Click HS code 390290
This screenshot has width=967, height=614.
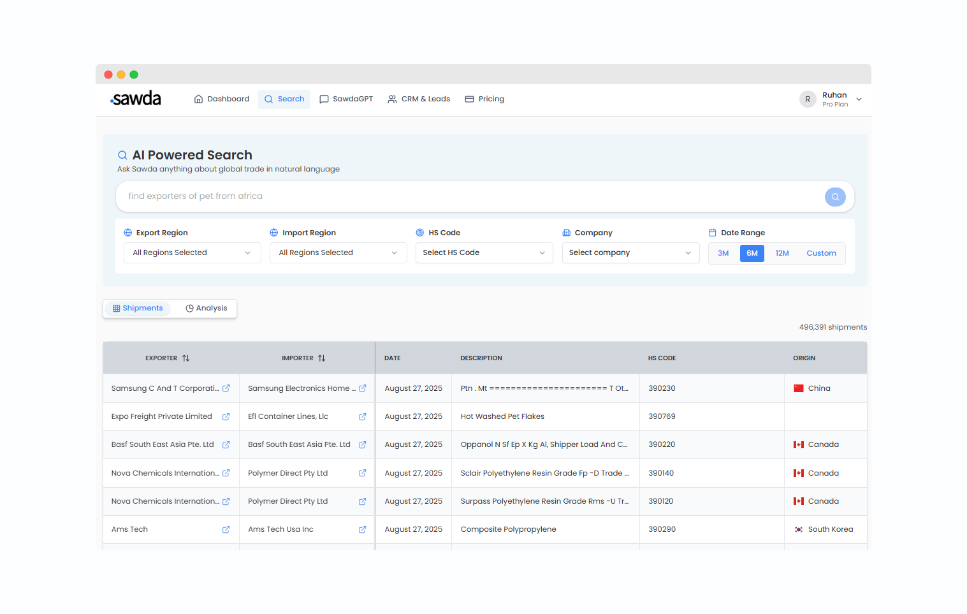click(x=662, y=529)
